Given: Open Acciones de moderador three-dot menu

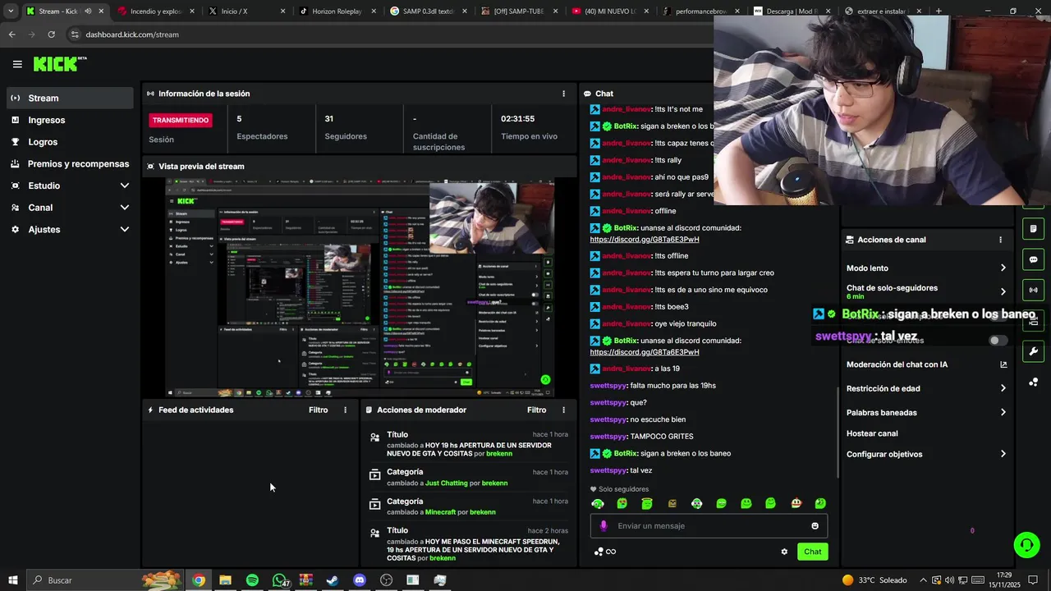Looking at the screenshot, I should click(x=563, y=410).
